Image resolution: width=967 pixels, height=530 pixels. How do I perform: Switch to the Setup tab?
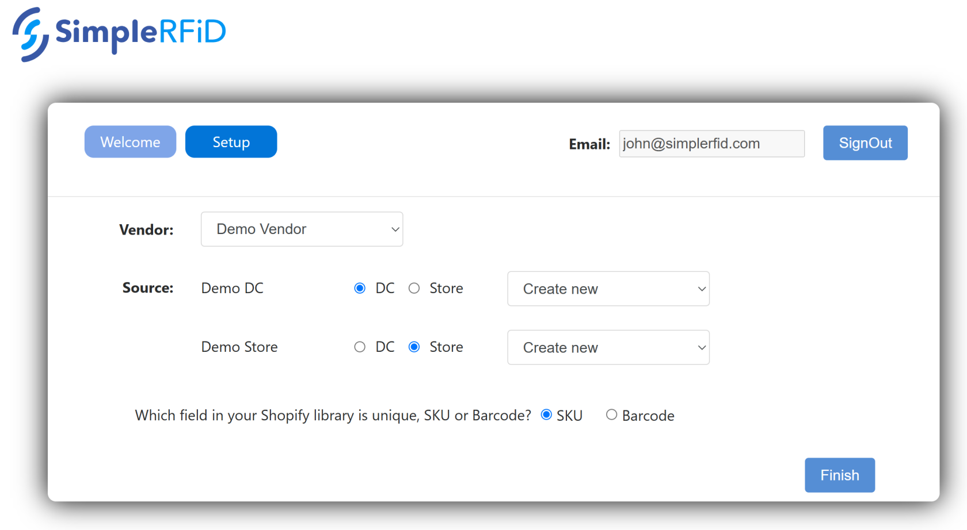click(231, 142)
